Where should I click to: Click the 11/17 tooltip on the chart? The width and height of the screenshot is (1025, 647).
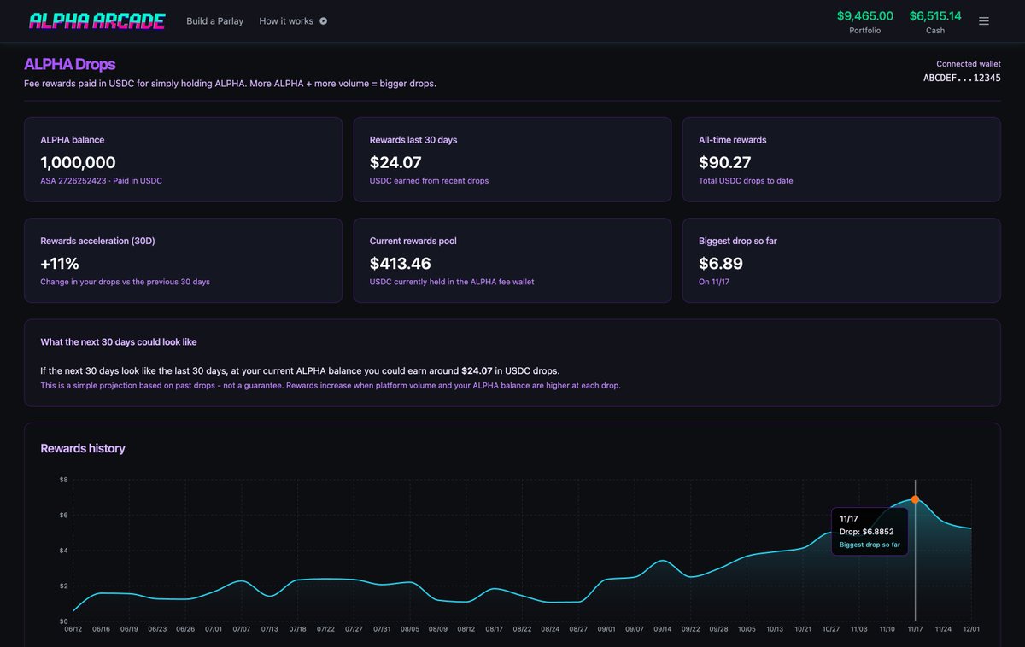pos(870,530)
